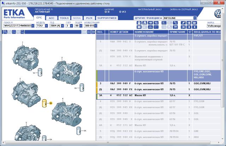Open the VIN search dropdown arrow

[33, 26]
